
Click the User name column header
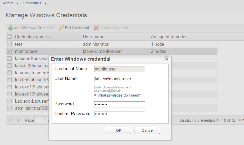click(x=93, y=37)
